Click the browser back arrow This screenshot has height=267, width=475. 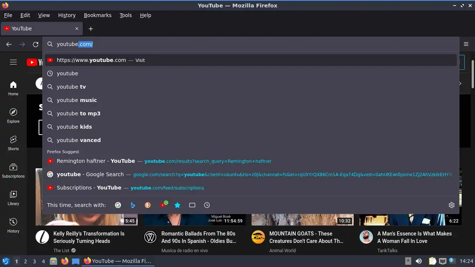[9, 44]
